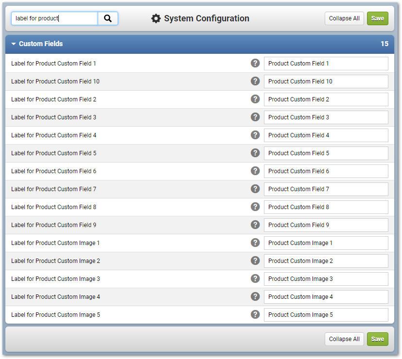
Task: Click the System Configuration gear icon
Action: click(x=156, y=18)
